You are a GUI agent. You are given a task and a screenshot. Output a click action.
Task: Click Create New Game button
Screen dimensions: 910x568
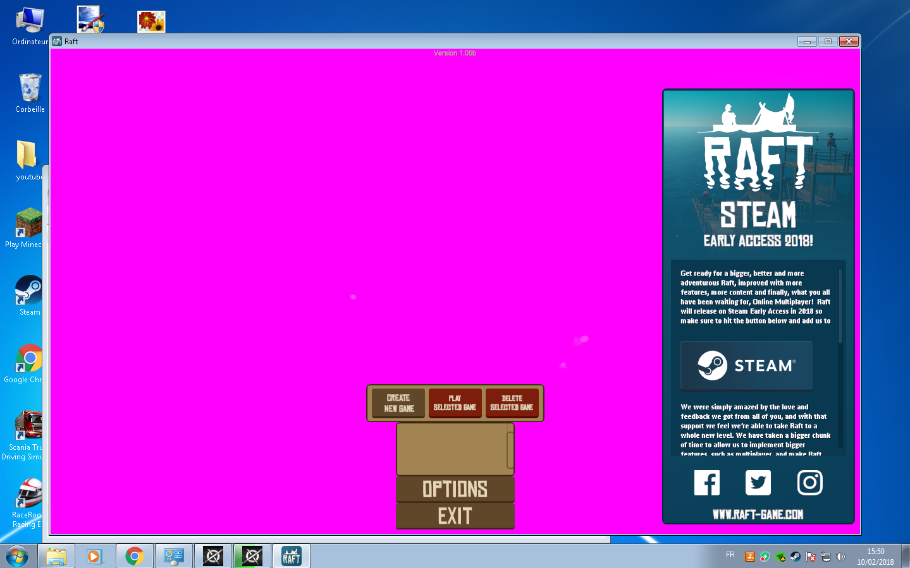coord(398,403)
